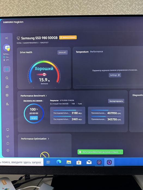Click the Экспортировать button
The height and width of the screenshot is (190, 143).
116,101
